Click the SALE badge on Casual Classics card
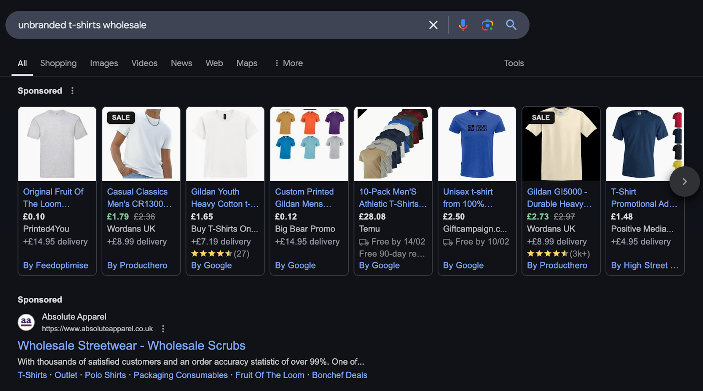Viewport: 703px width, 391px height. pos(121,118)
